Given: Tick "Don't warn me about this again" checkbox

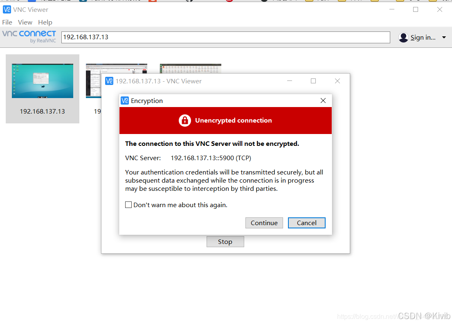Looking at the screenshot, I should tap(128, 205).
